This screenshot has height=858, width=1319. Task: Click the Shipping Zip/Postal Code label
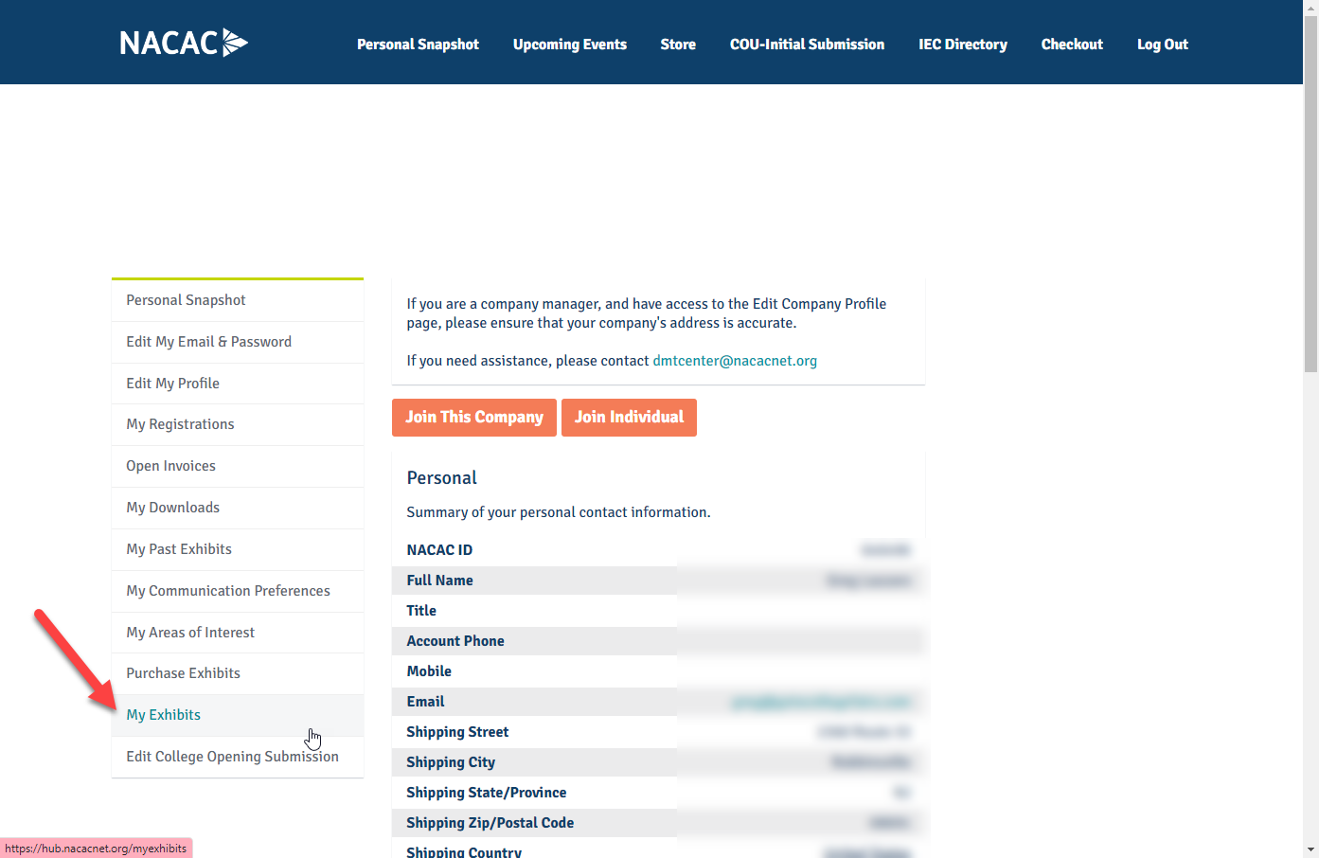point(490,823)
